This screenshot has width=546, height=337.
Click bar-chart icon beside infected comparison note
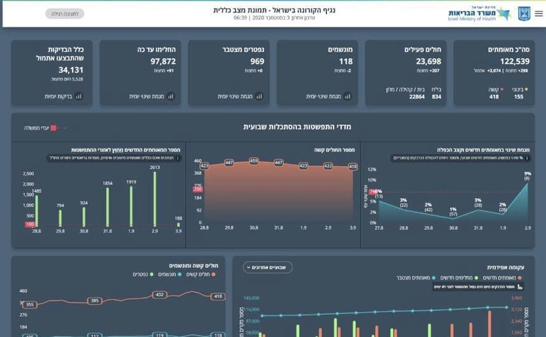pos(520,287)
